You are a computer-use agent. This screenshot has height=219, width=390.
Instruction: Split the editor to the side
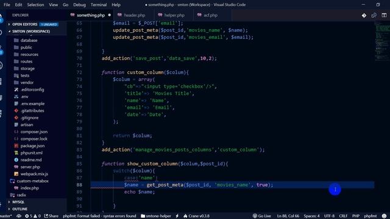384,15
